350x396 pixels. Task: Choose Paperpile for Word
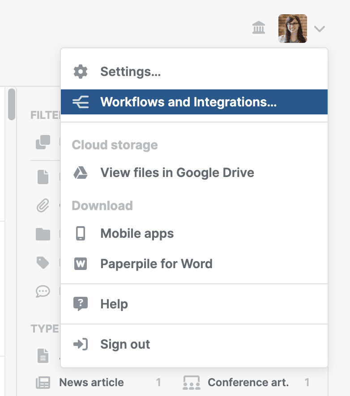point(156,264)
